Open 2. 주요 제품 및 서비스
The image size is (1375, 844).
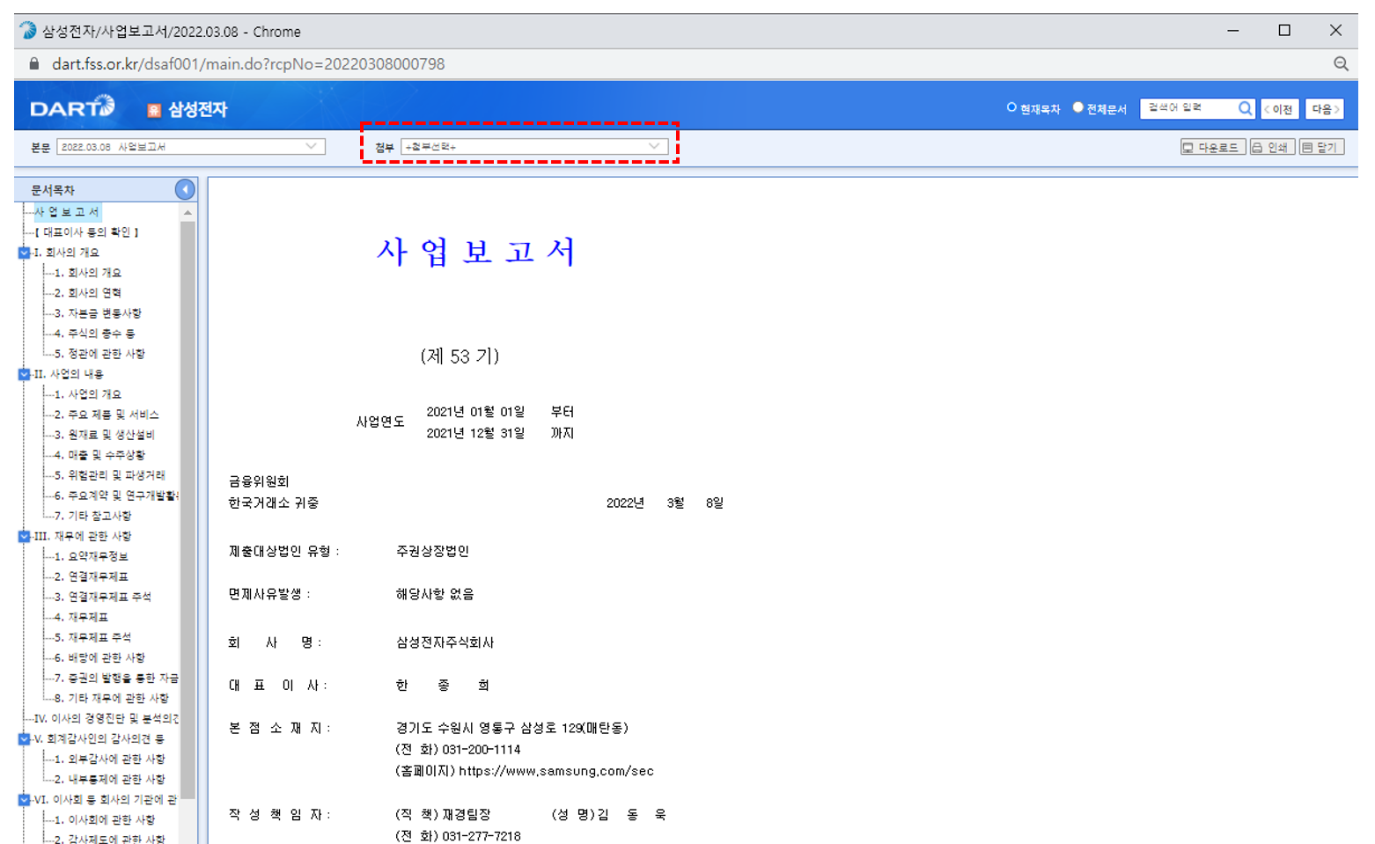[107, 415]
